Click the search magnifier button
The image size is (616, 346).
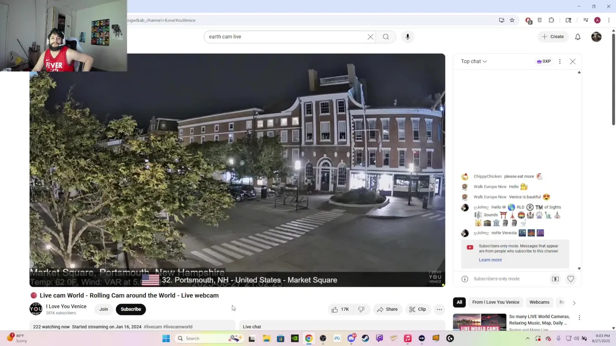tap(386, 37)
